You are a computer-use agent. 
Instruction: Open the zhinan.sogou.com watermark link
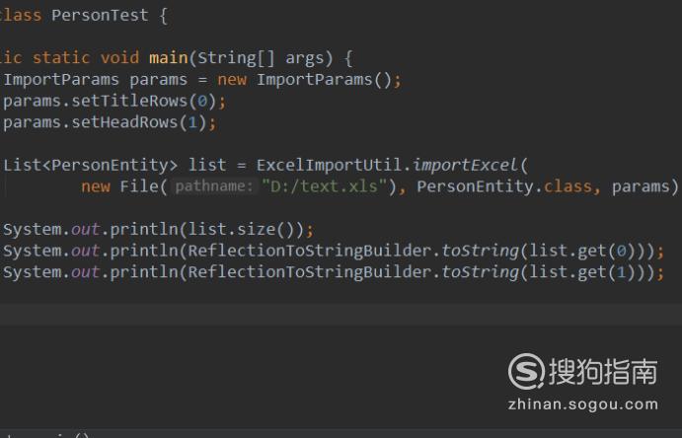pos(581,403)
